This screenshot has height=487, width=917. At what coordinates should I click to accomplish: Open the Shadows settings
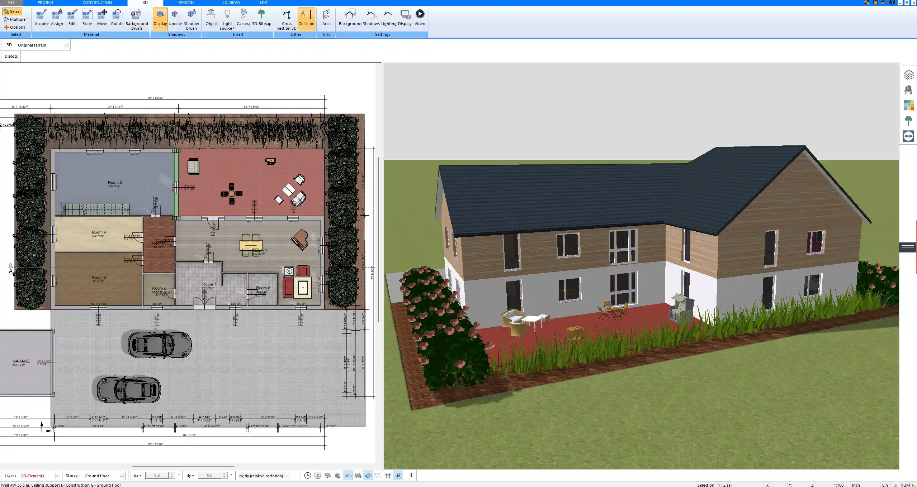371,18
